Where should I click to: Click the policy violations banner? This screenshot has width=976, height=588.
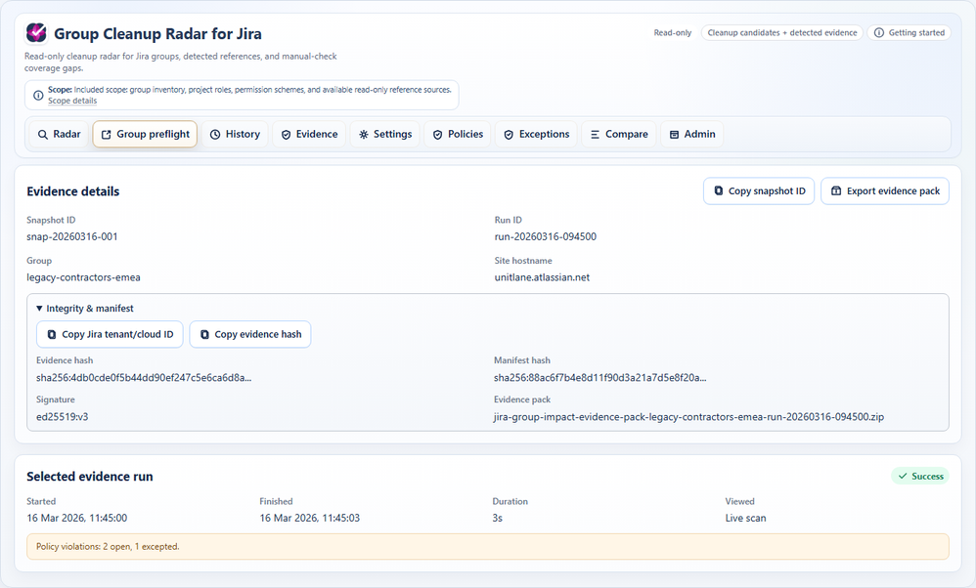tap(488, 546)
